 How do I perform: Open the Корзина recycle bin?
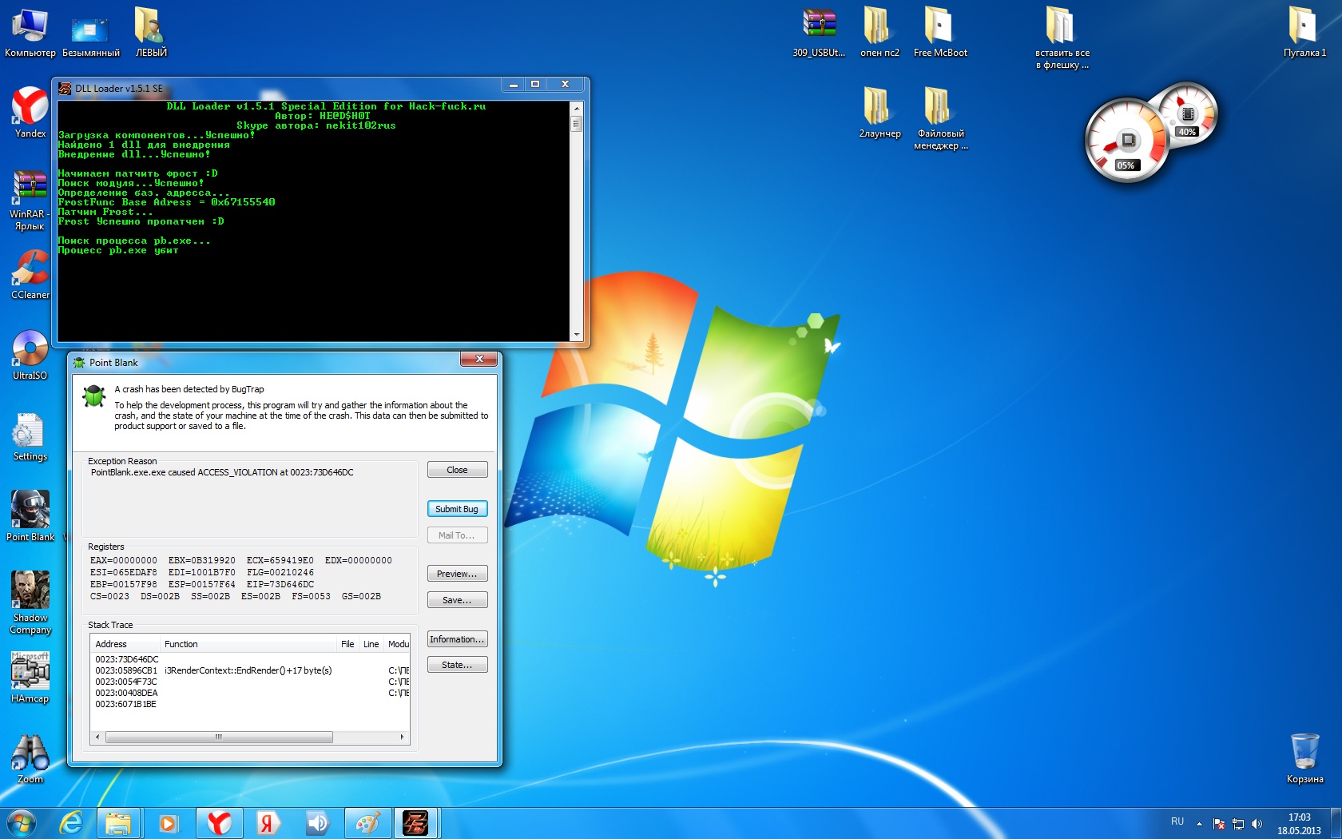point(1304,758)
